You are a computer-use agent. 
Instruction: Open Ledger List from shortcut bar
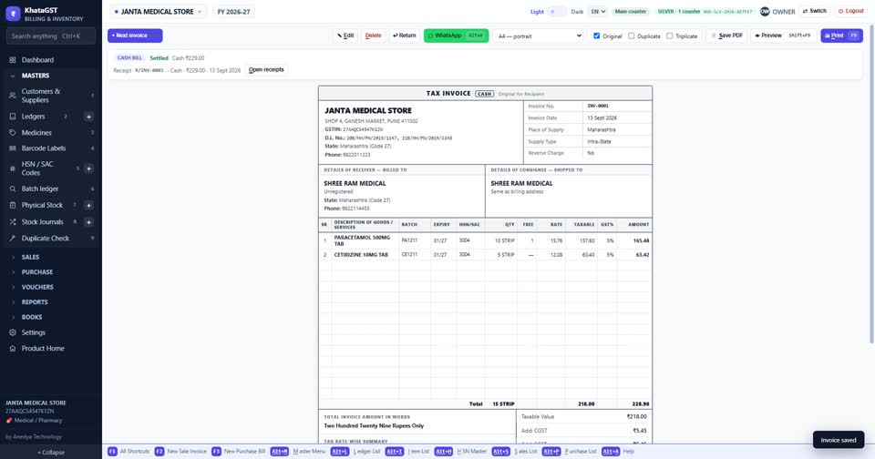355,451
